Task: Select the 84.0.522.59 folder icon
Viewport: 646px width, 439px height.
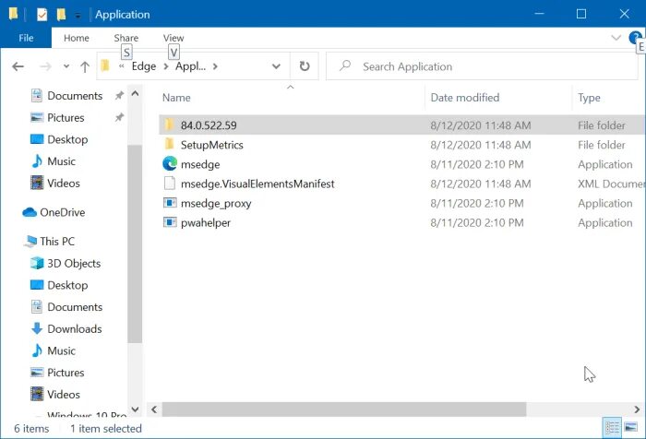Action: click(169, 125)
